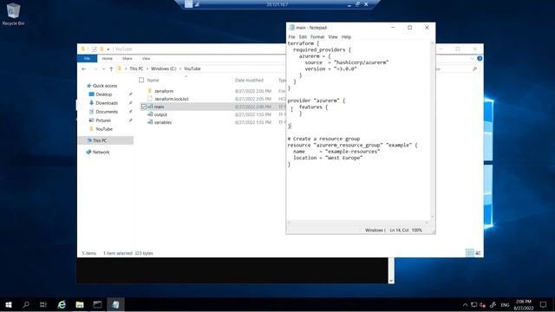
Task: Open Downloads in navigation pane
Action: point(107,103)
